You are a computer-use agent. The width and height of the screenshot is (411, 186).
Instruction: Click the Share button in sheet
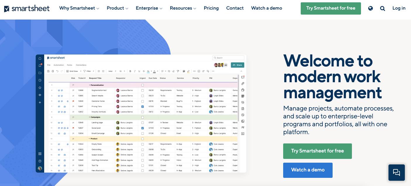(238, 65)
